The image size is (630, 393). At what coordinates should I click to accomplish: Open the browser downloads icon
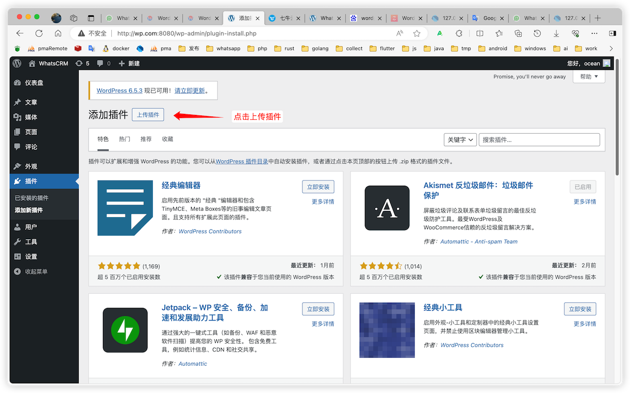click(x=556, y=33)
